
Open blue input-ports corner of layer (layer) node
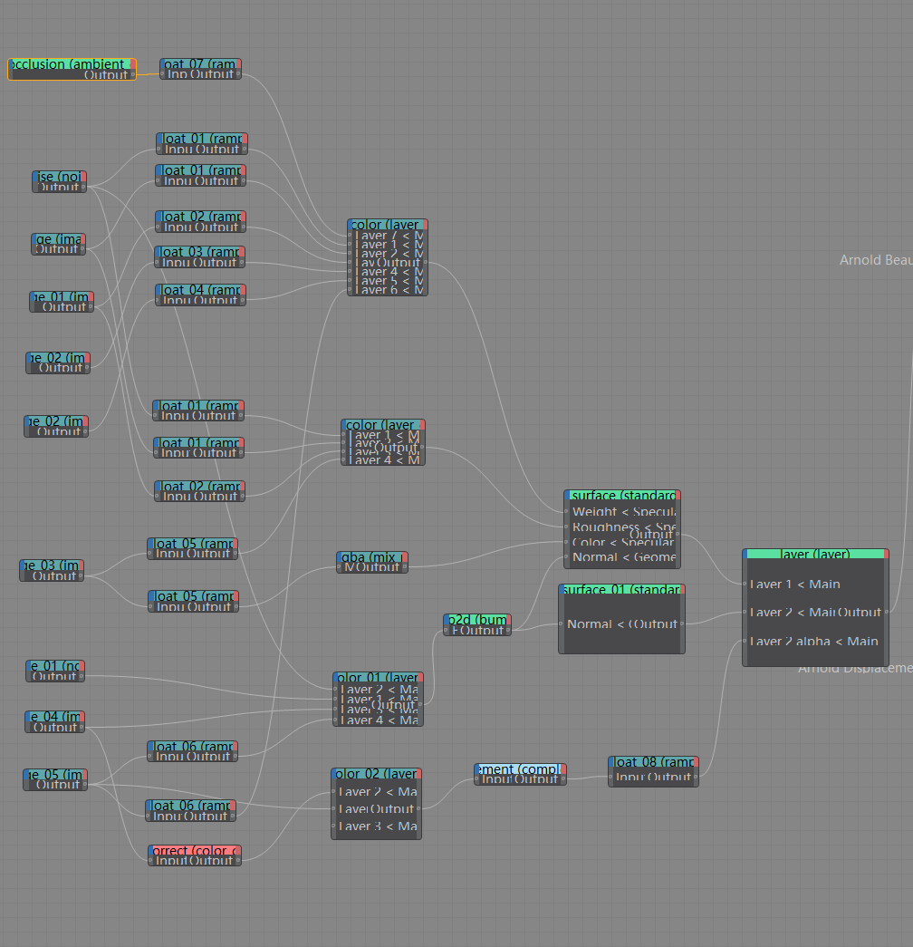(745, 554)
